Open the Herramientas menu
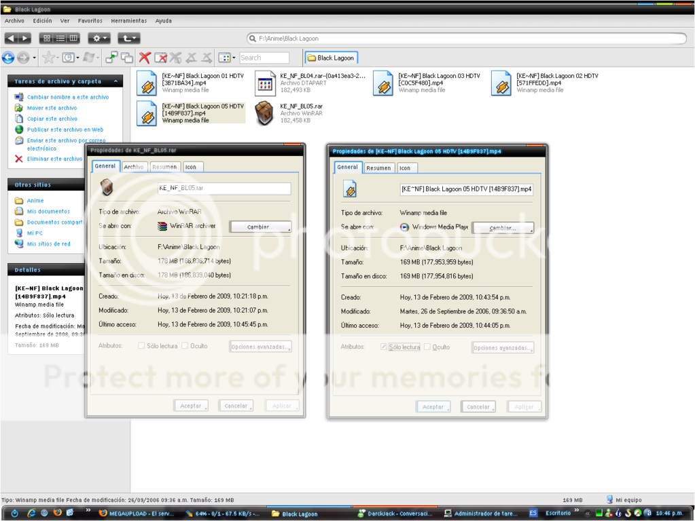The image size is (695, 521). coord(128,21)
